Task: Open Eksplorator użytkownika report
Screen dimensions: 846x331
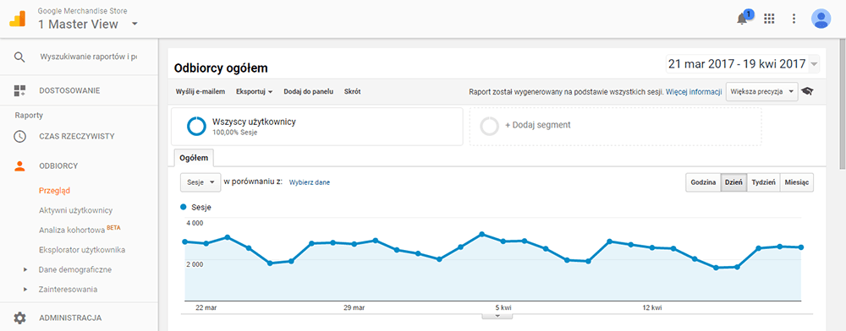Action: coord(83,250)
